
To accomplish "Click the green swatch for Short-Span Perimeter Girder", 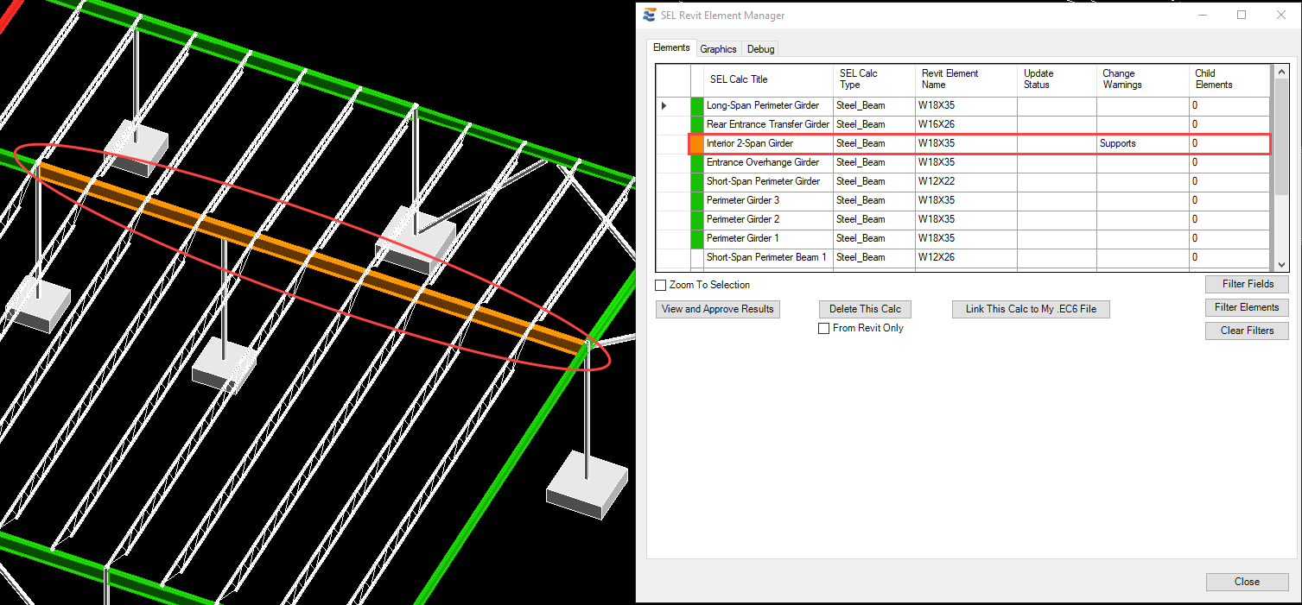I will (x=697, y=181).
